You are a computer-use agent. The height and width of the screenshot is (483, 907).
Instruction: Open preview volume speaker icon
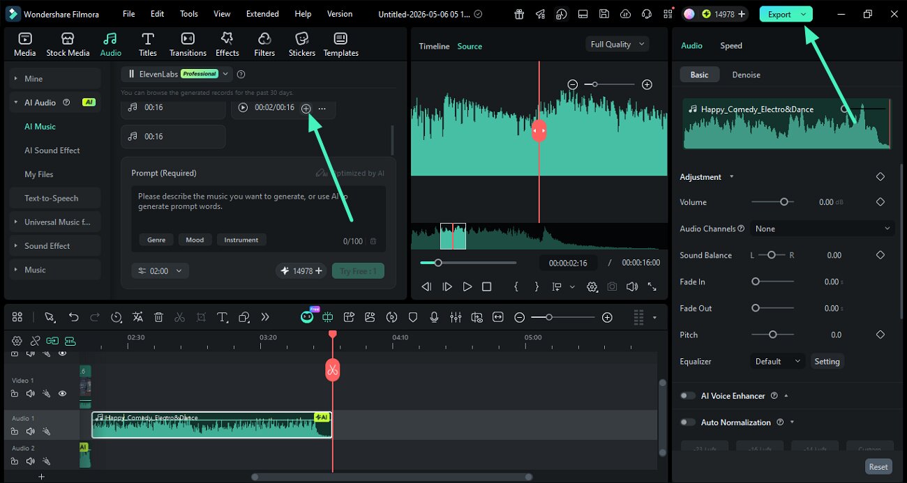[x=632, y=286]
